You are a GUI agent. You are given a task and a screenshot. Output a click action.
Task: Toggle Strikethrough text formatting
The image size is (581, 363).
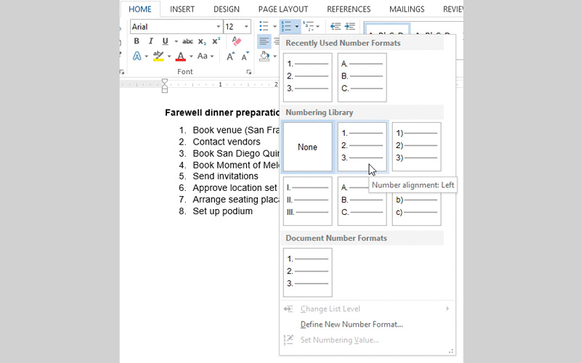click(x=188, y=41)
